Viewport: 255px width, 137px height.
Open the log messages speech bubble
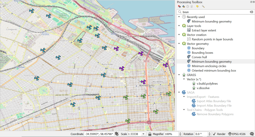click(x=252, y=134)
